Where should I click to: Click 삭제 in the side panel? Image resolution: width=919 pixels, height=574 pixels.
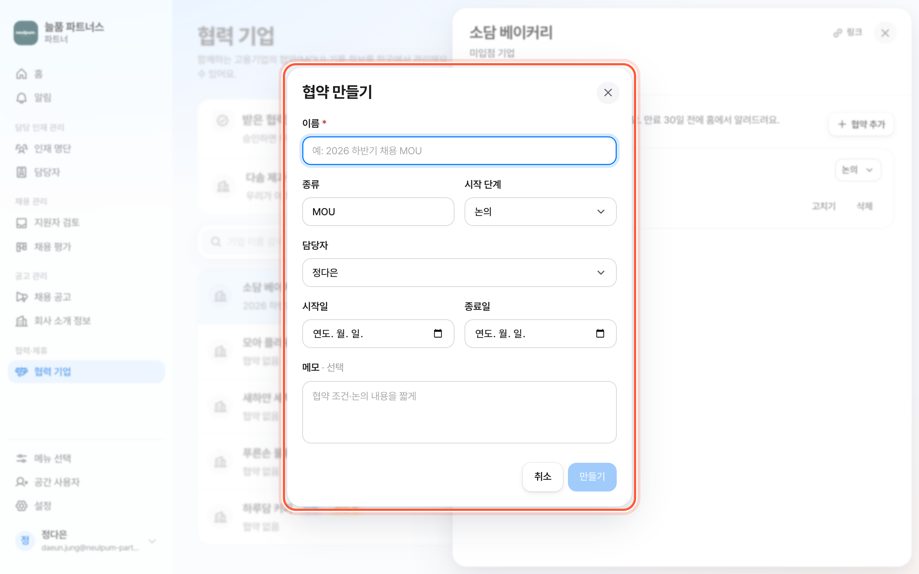point(864,206)
